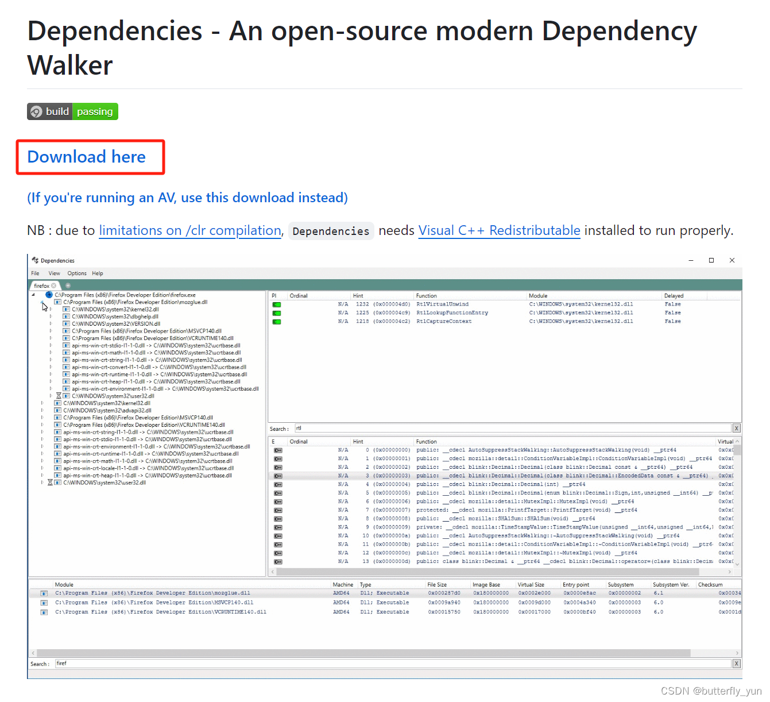Collapse the firefox.exe root tree node

coord(33,295)
